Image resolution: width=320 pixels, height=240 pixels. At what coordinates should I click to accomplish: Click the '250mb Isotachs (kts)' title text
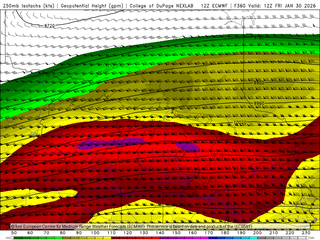pyautogui.click(x=28, y=6)
